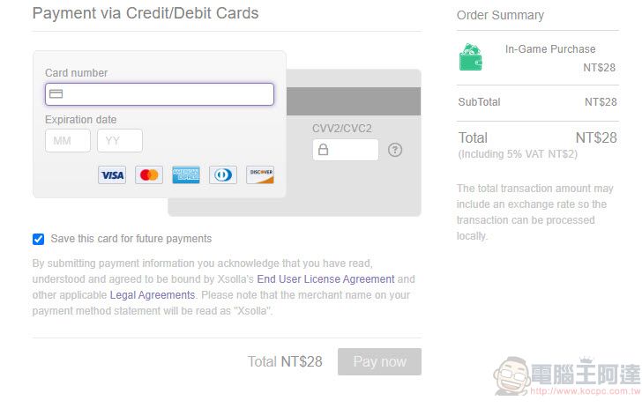This screenshot has height=408, width=642.
Task: Click the MM expiration month field
Action: (68, 141)
